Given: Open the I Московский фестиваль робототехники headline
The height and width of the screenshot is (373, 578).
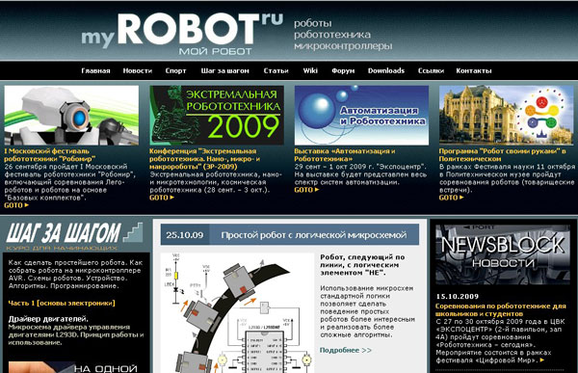Looking at the screenshot, I should point(50,155).
